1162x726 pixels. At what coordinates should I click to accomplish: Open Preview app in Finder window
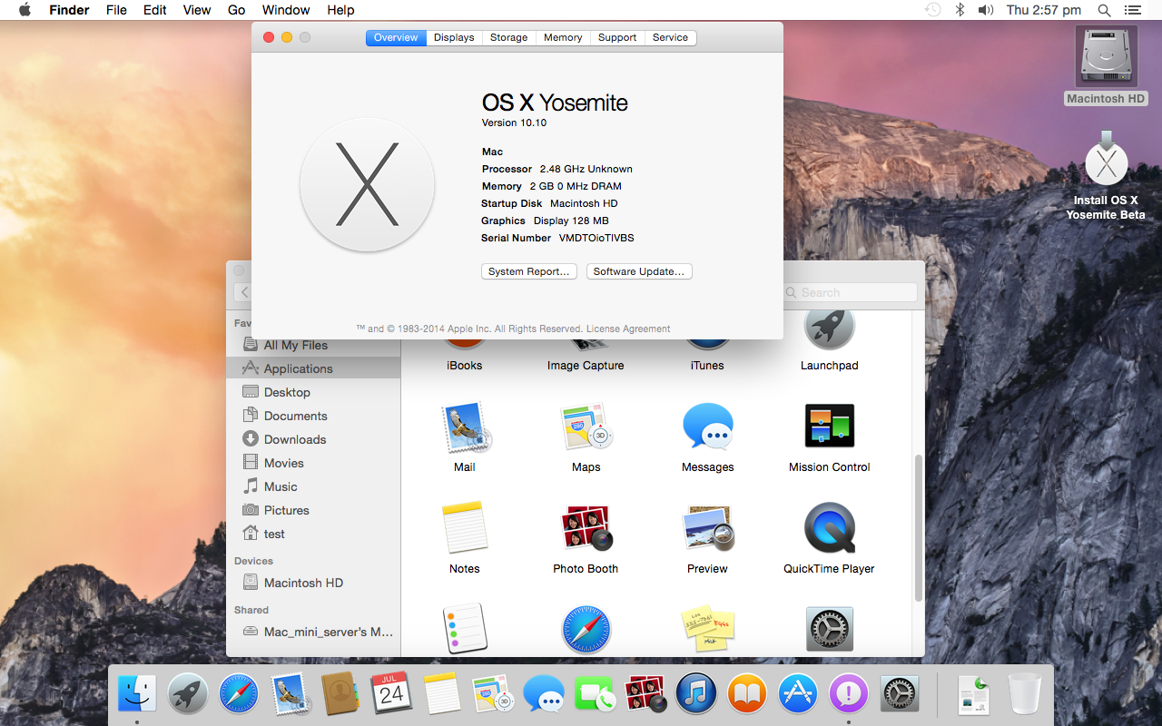707,528
